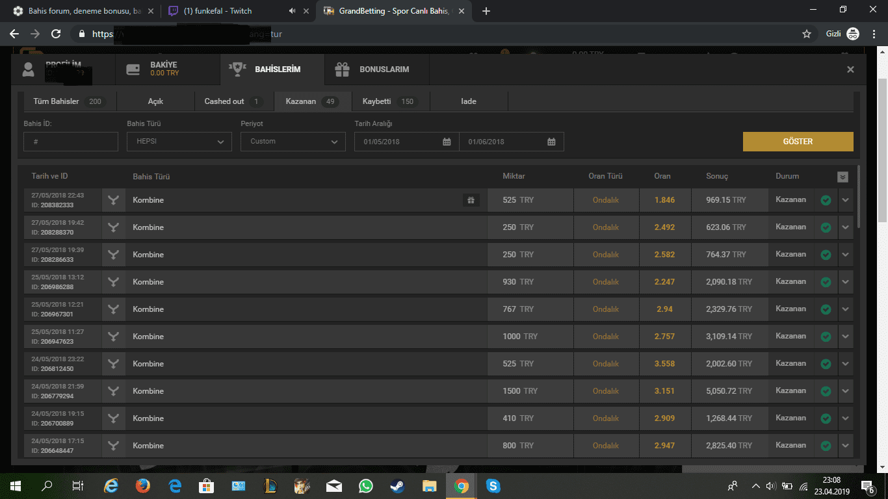
Task: Click Kombine icon for bet 208288370
Action: 114,227
